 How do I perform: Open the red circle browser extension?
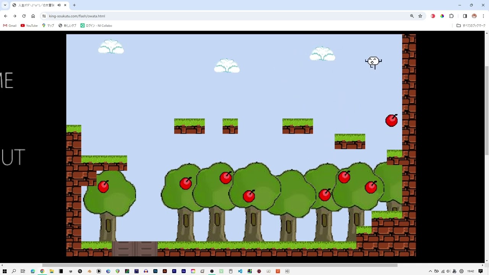(433, 16)
